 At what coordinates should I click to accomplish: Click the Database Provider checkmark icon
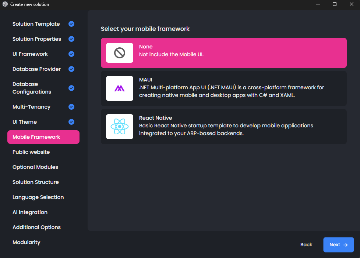click(71, 69)
